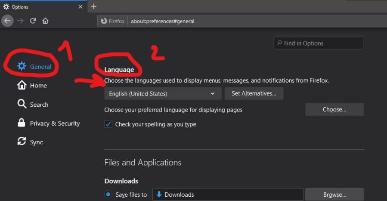Click the Downloads folder path field

[228, 195]
